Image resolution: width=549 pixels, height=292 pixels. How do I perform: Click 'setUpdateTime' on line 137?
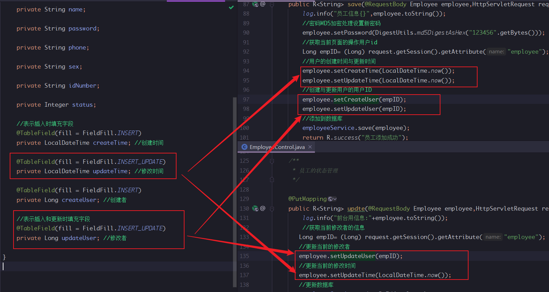[x=353, y=275]
